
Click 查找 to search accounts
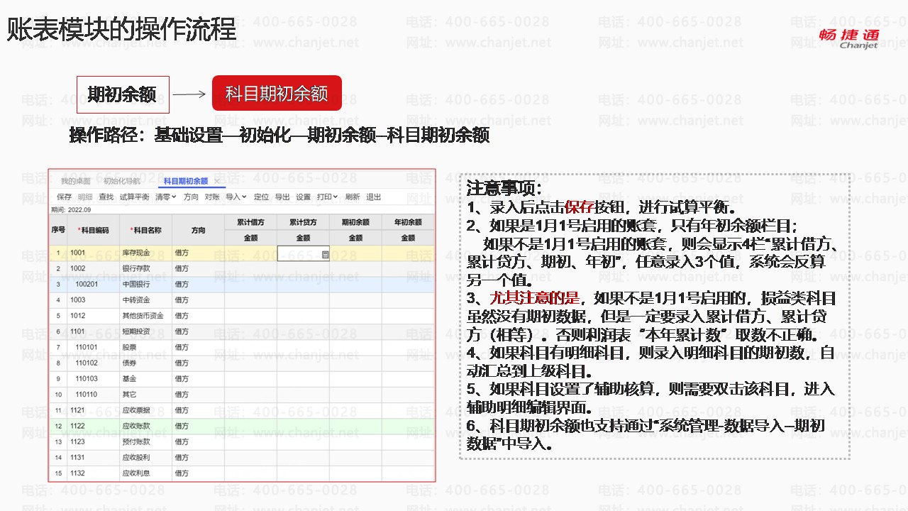tap(106, 197)
